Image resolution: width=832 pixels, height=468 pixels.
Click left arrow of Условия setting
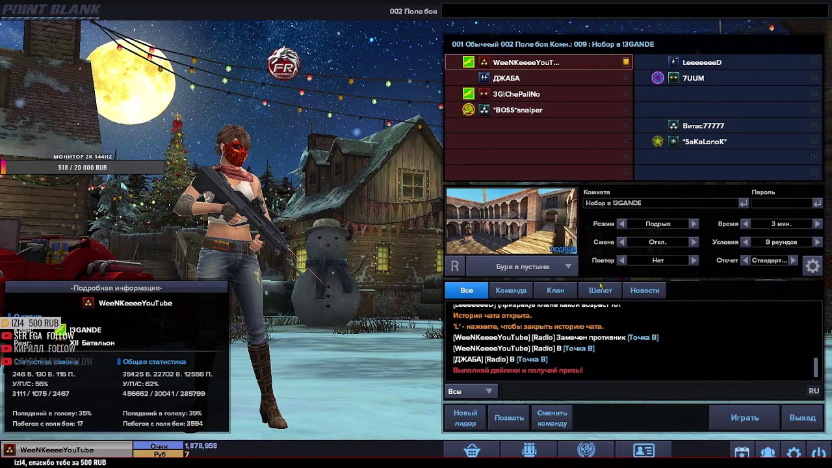click(x=746, y=242)
